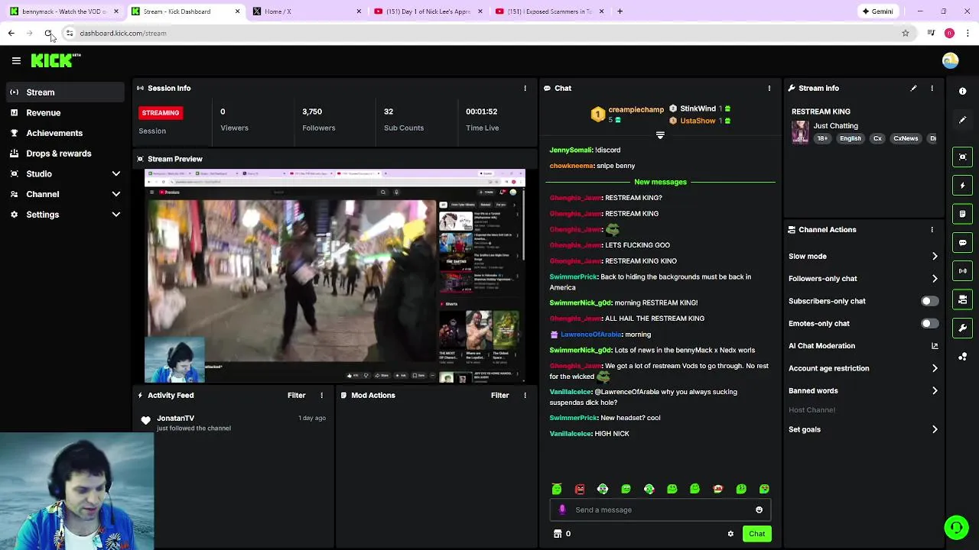Click the wrench icon in right rail
The height and width of the screenshot is (550, 979).
click(x=962, y=328)
